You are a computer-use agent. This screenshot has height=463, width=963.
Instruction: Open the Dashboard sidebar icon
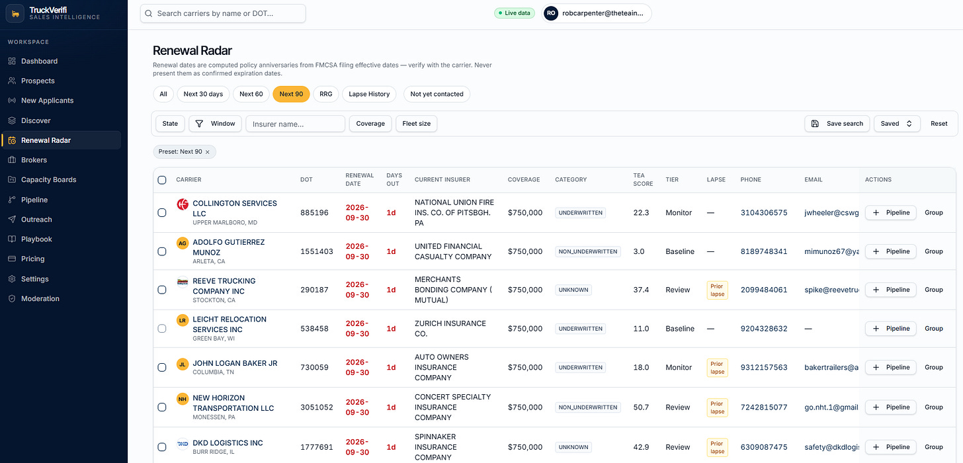[x=12, y=61]
